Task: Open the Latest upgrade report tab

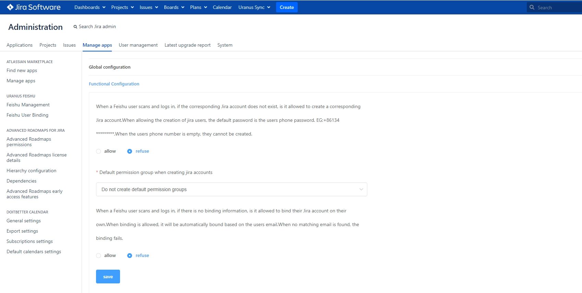Action: pyautogui.click(x=188, y=45)
